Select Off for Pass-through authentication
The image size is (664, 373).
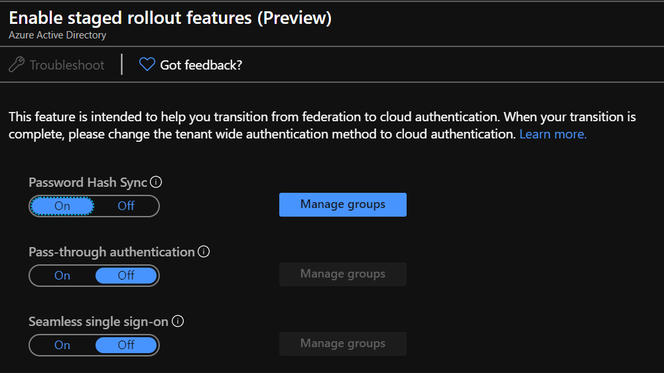(x=126, y=276)
